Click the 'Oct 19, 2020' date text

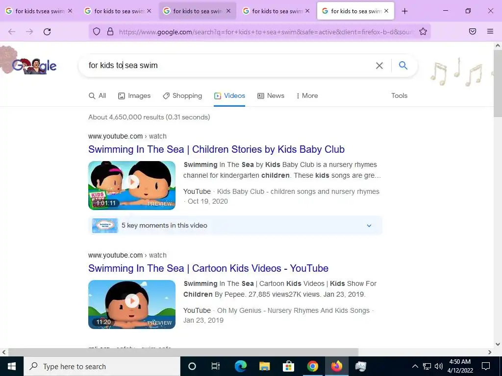coord(208,201)
